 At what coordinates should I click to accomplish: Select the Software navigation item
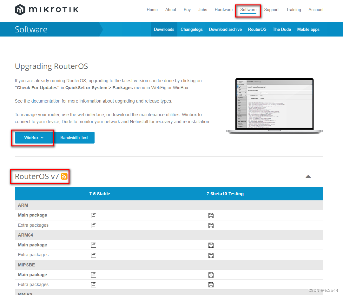248,10
